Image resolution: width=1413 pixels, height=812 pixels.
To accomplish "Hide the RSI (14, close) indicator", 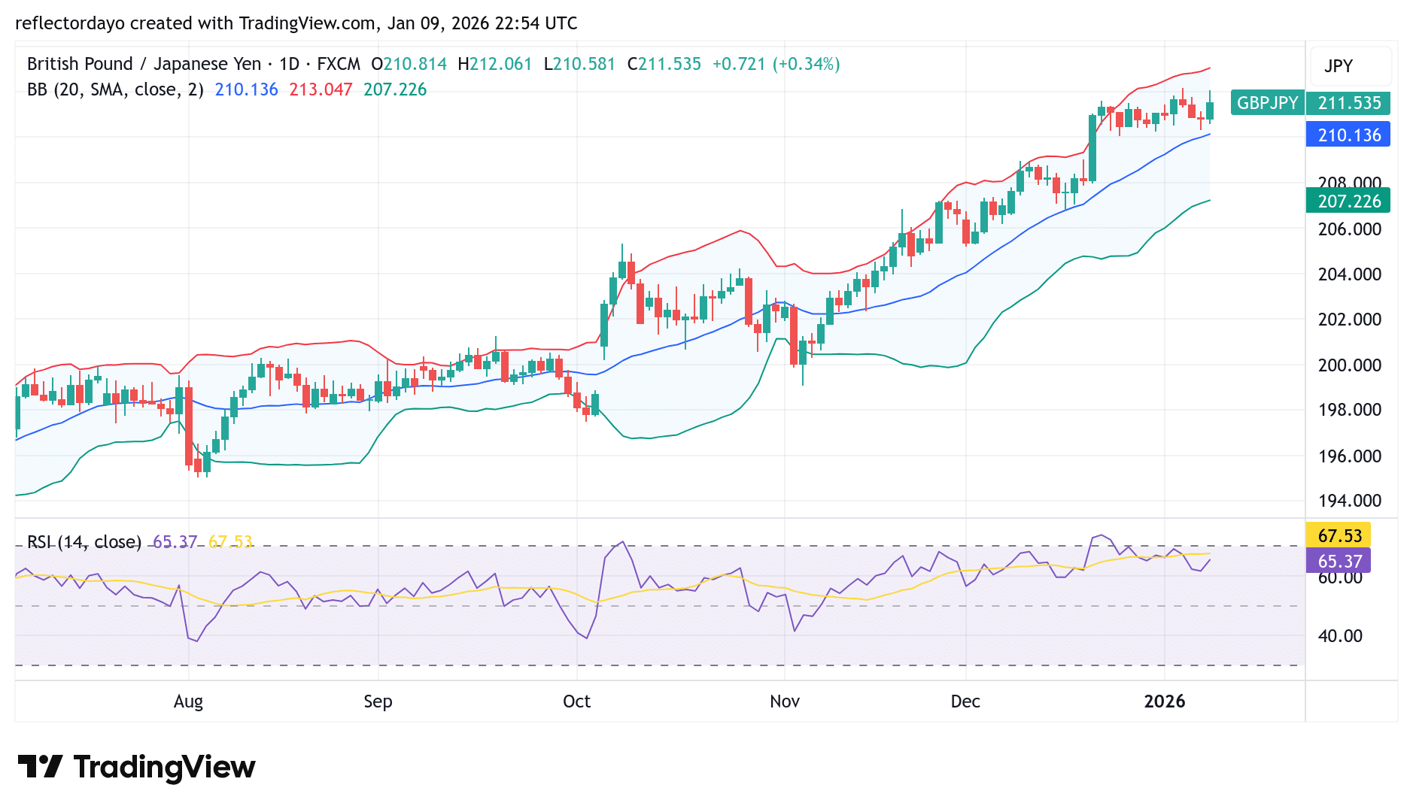I will pyautogui.click(x=83, y=541).
